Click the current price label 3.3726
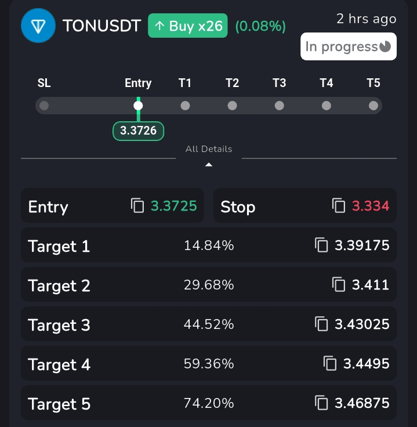This screenshot has width=417, height=427. coord(138,131)
